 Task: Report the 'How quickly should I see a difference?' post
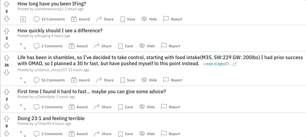(171, 46)
